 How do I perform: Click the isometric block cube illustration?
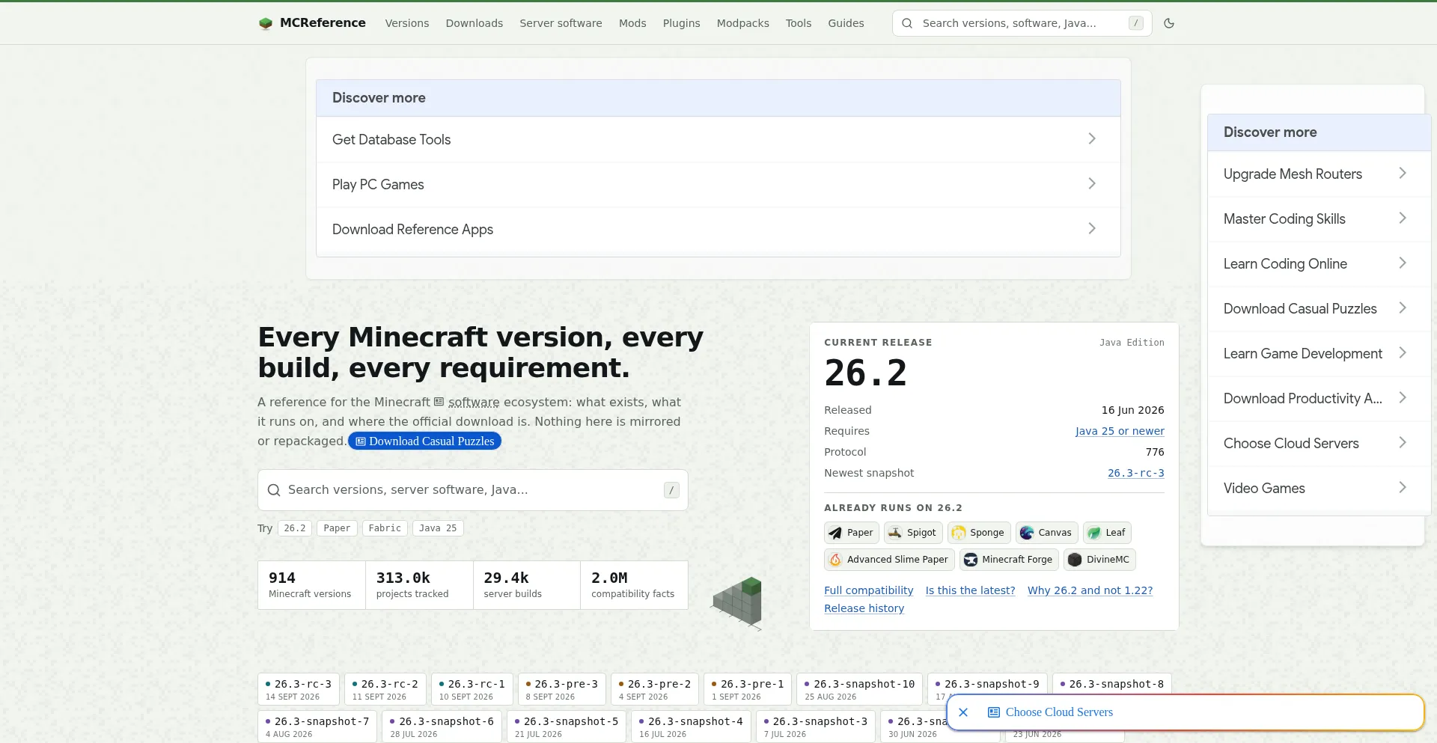point(737,602)
